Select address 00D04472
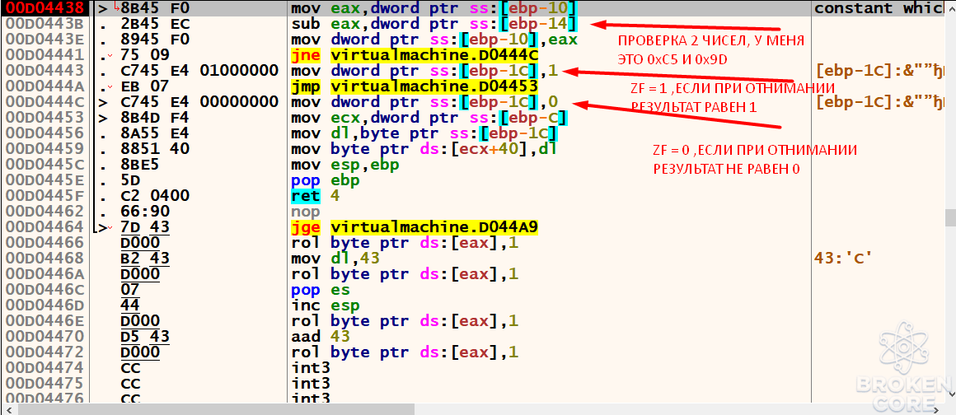This screenshot has height=415, width=956. [x=43, y=352]
